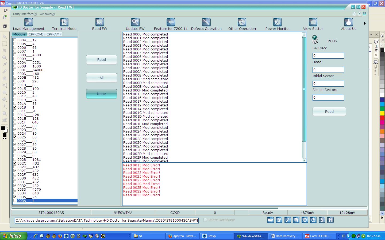Select module row 003A___4
The width and height of the screenshot is (385, 240).
(x=47, y=201)
